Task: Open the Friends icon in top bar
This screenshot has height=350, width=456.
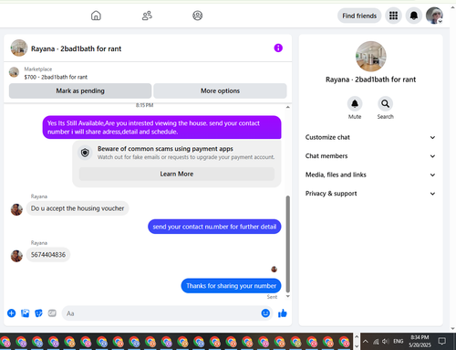Action: coord(147,16)
